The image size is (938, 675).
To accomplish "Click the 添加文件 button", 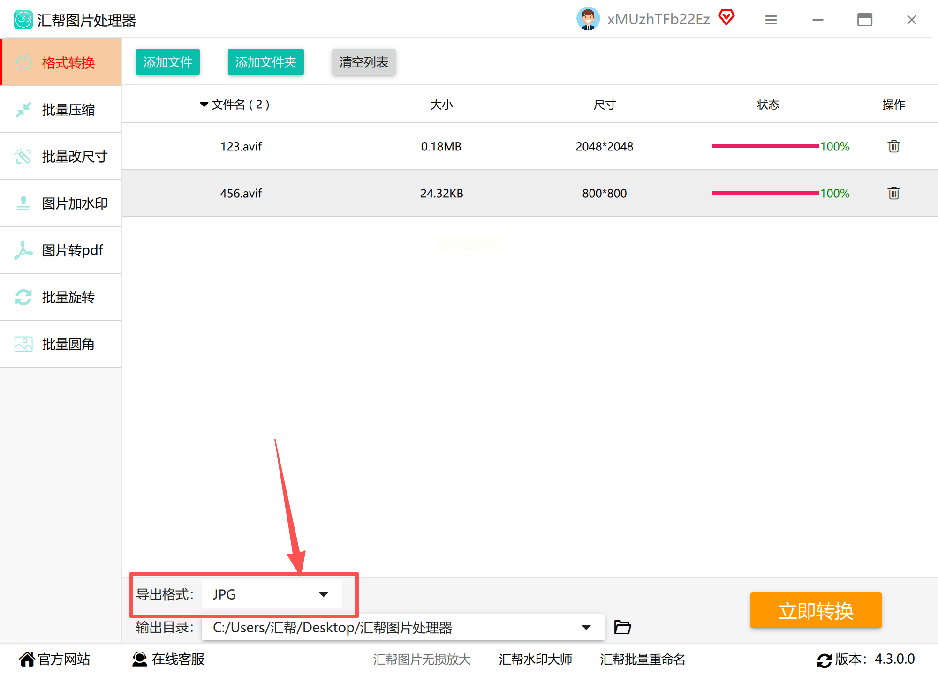I will point(168,62).
